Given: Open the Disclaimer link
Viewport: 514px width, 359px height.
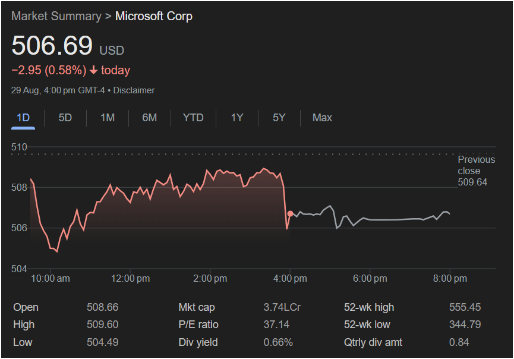Looking at the screenshot, I should coord(134,90).
